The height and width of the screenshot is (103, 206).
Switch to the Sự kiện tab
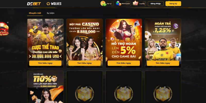coord(50,13)
